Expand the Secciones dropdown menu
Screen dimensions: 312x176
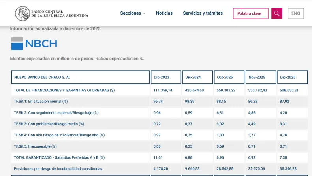133,13
